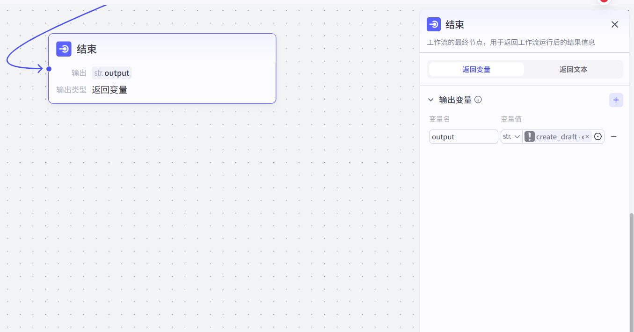Click the 结束 icon in the side panel header
Screen dimensions: 634x332
click(x=434, y=24)
